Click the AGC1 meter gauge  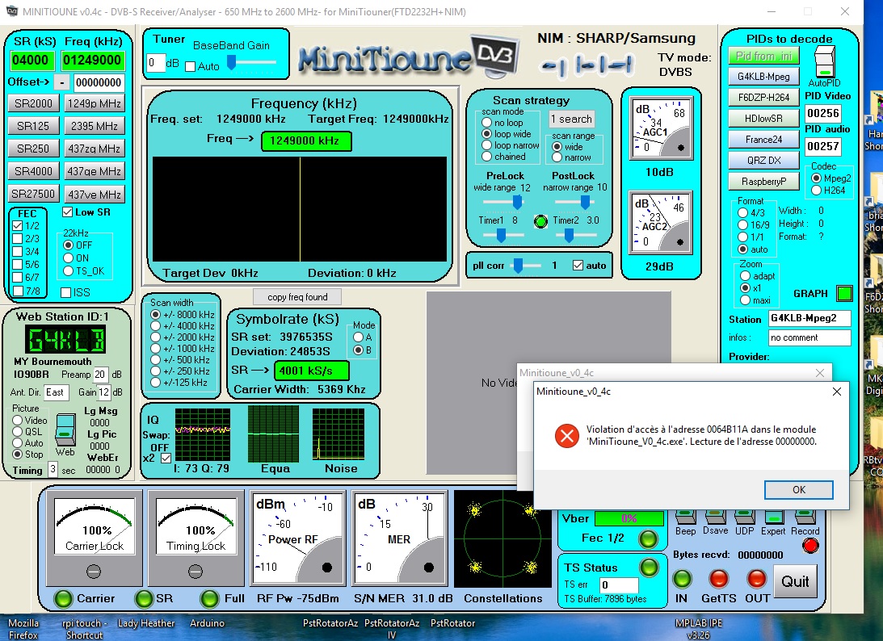(662, 128)
